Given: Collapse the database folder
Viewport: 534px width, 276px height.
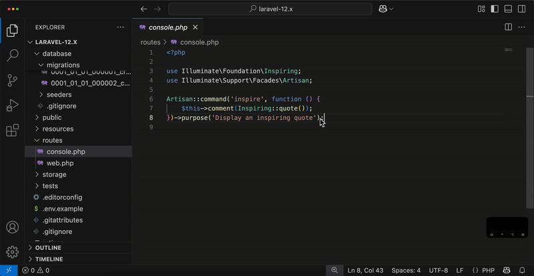Looking at the screenshot, I should (x=78, y=54).
